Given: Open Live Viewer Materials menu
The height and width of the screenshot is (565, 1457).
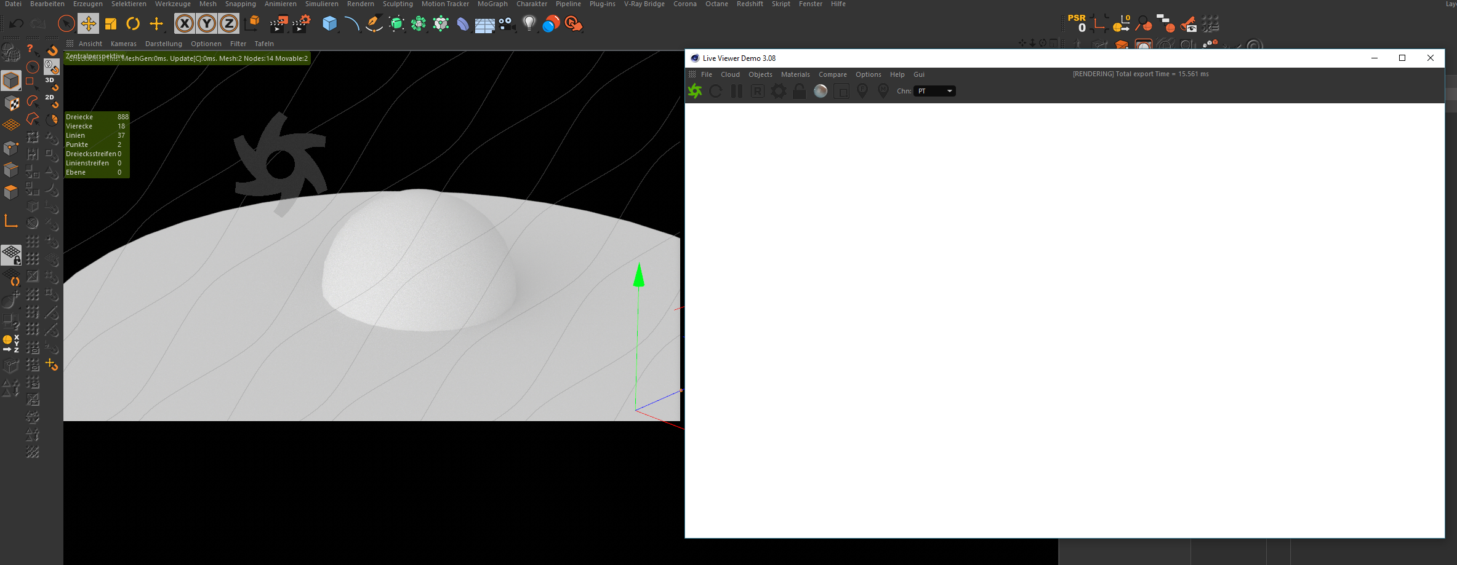Looking at the screenshot, I should 795,74.
